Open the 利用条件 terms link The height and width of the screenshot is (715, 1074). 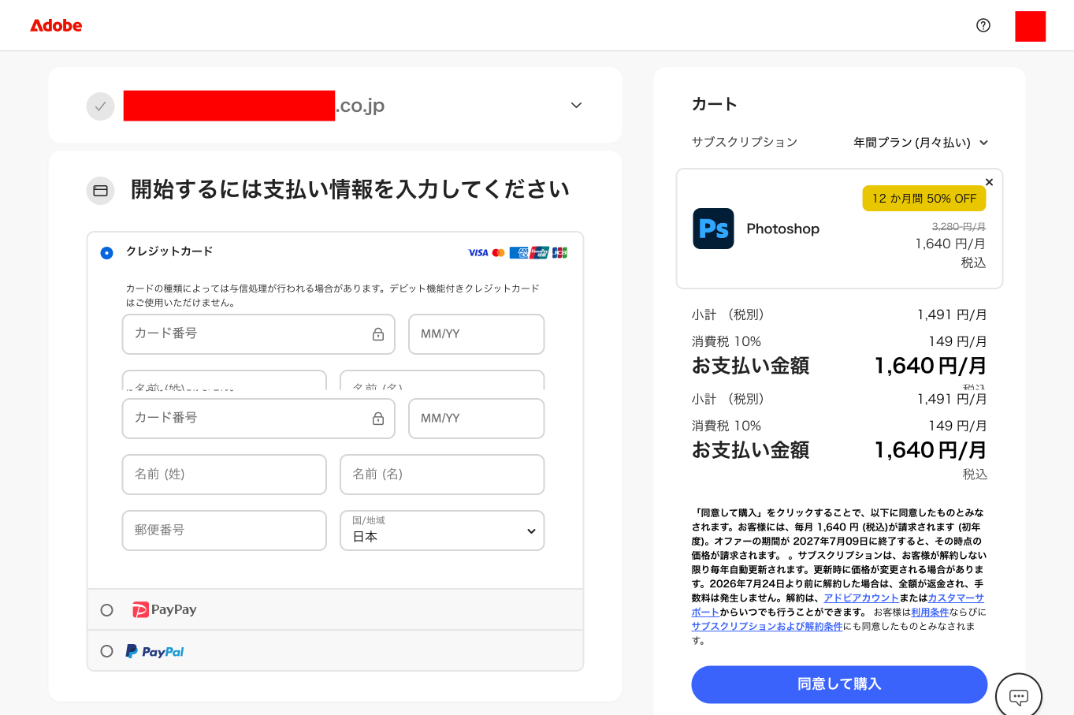[x=930, y=613]
